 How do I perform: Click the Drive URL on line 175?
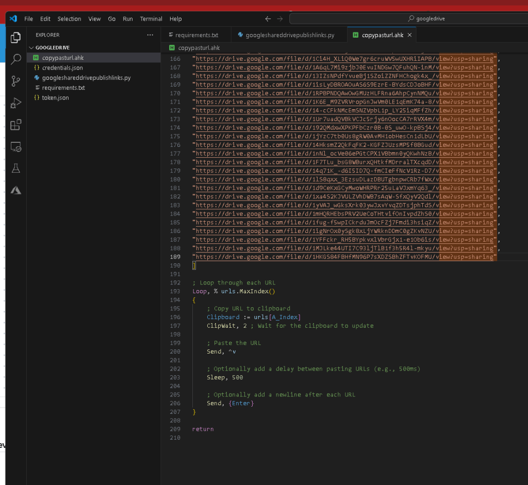pos(344,136)
